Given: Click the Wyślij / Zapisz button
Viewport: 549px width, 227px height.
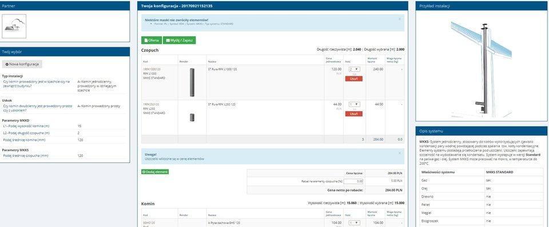Looking at the screenshot, I should point(180,40).
